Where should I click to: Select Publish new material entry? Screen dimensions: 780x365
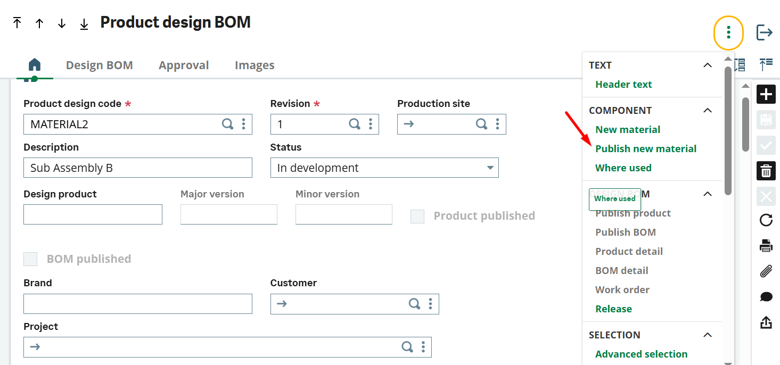646,149
